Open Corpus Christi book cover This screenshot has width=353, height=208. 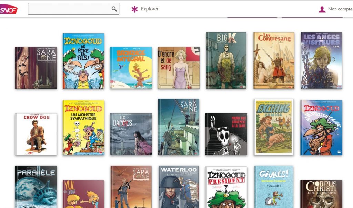(321, 194)
